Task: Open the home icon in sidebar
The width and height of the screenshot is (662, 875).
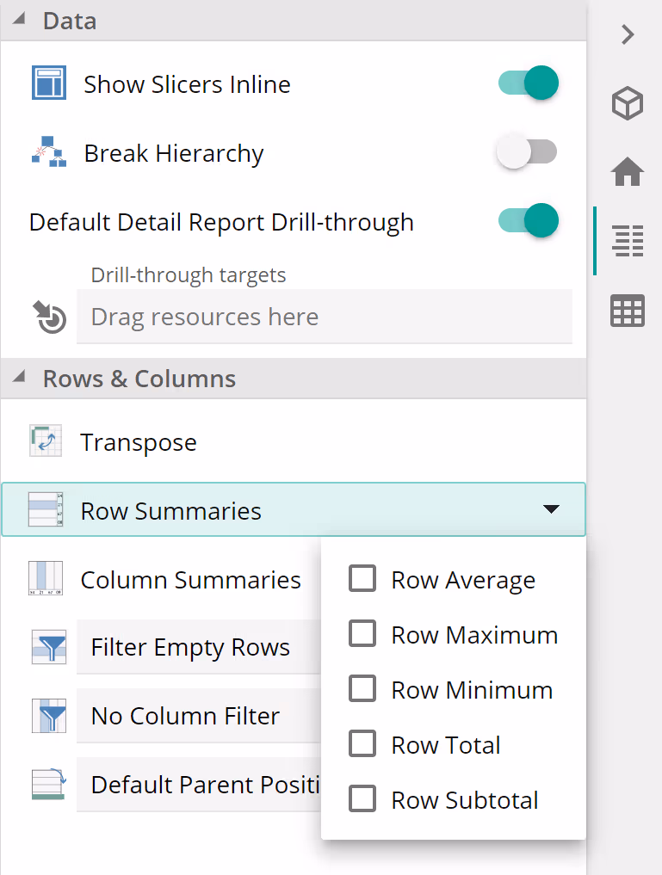Action: tap(628, 172)
